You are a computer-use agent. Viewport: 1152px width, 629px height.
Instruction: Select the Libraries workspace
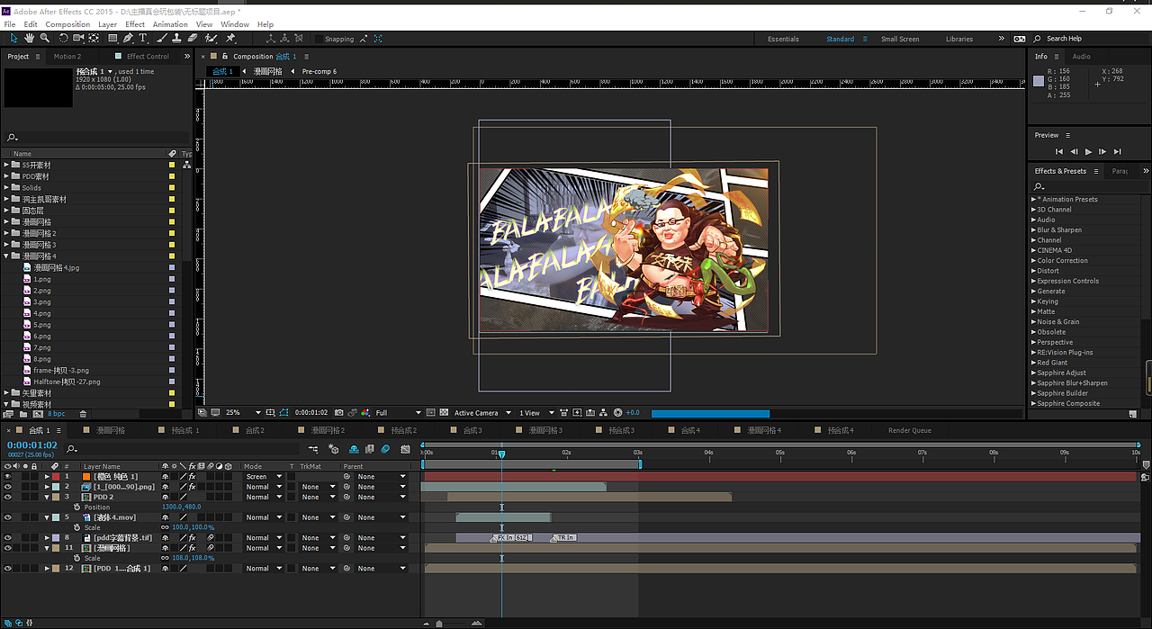[x=959, y=39]
